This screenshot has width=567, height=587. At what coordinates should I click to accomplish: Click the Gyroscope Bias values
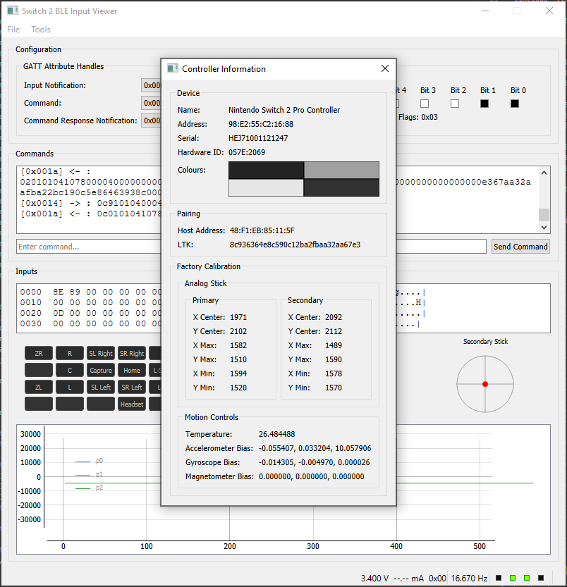pos(314,462)
